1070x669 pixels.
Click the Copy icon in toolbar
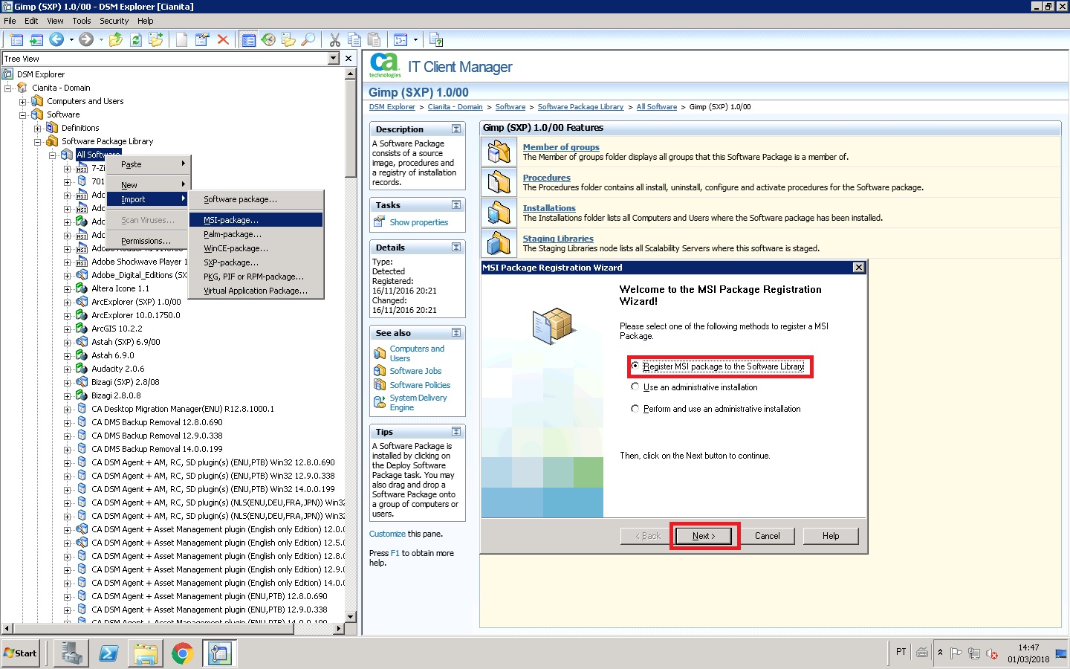point(354,39)
